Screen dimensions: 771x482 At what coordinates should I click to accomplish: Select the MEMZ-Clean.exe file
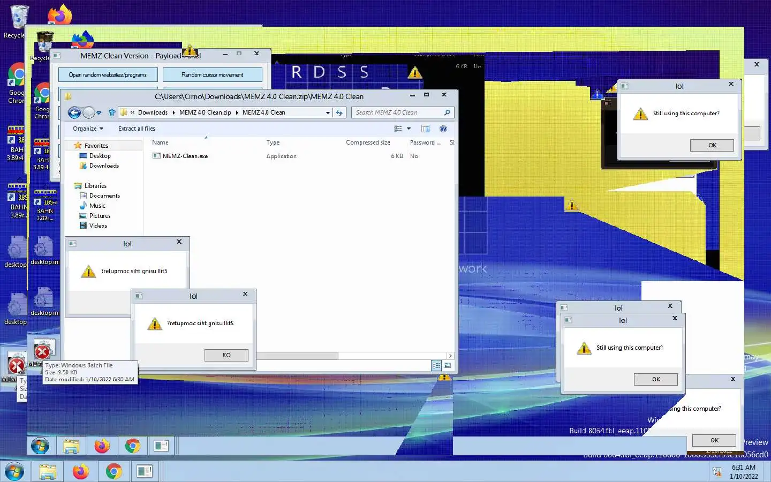(x=185, y=156)
